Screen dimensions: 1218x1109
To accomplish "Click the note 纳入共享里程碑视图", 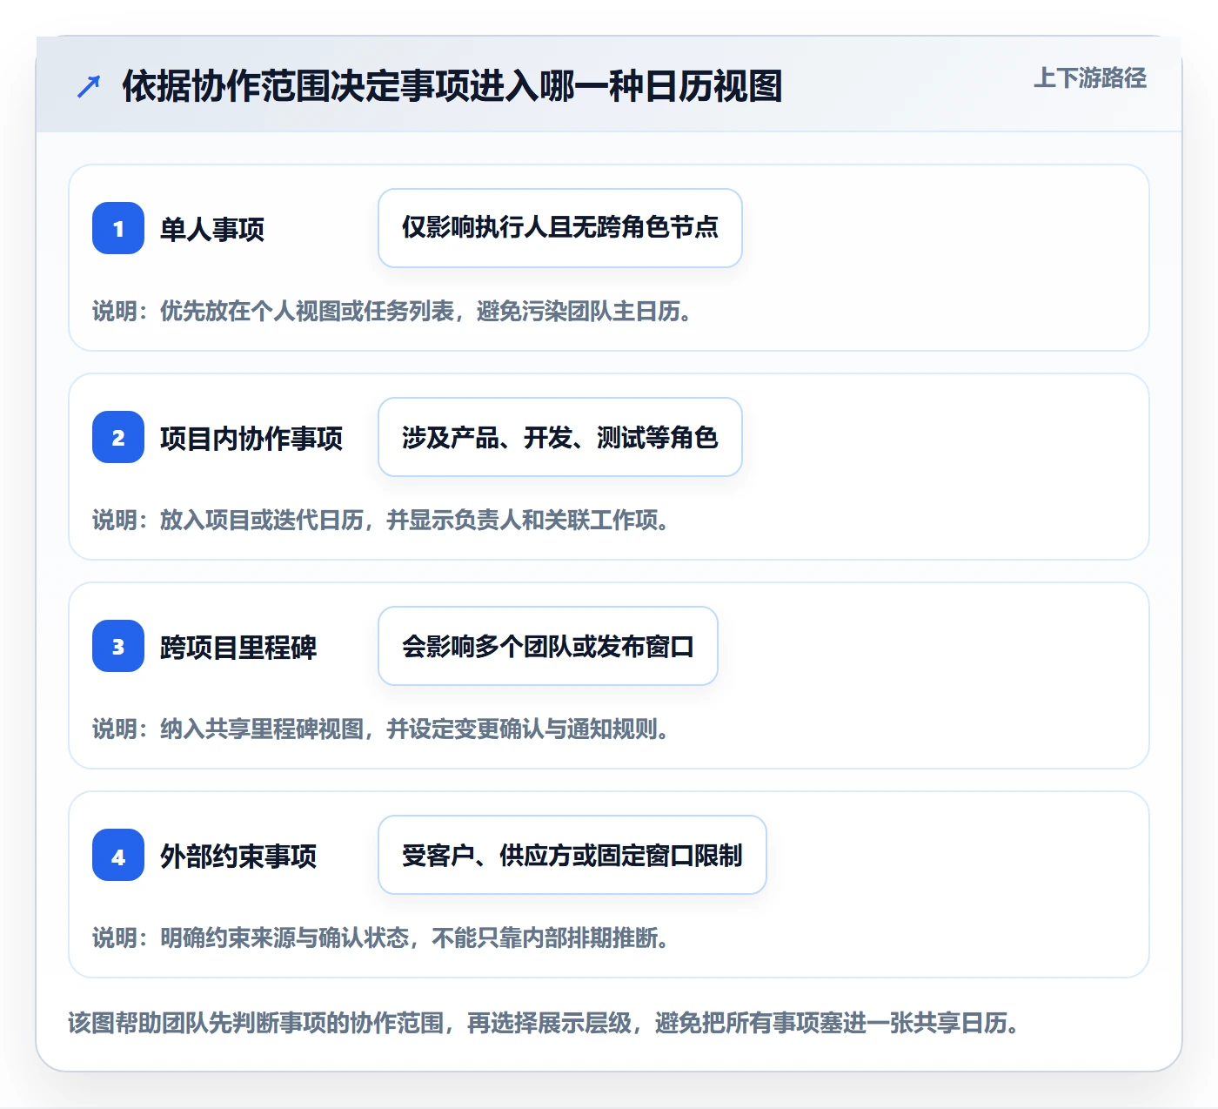I will tap(381, 729).
